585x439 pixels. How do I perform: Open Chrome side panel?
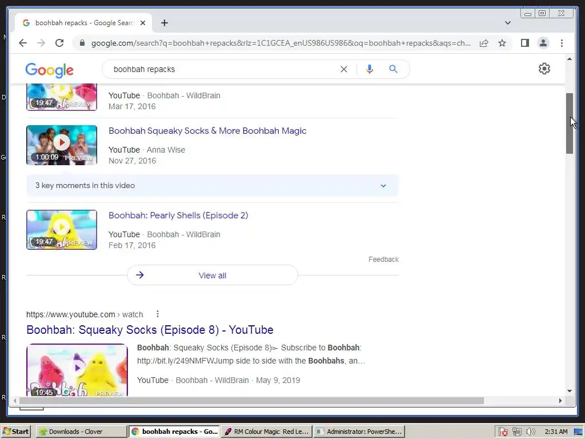click(525, 43)
